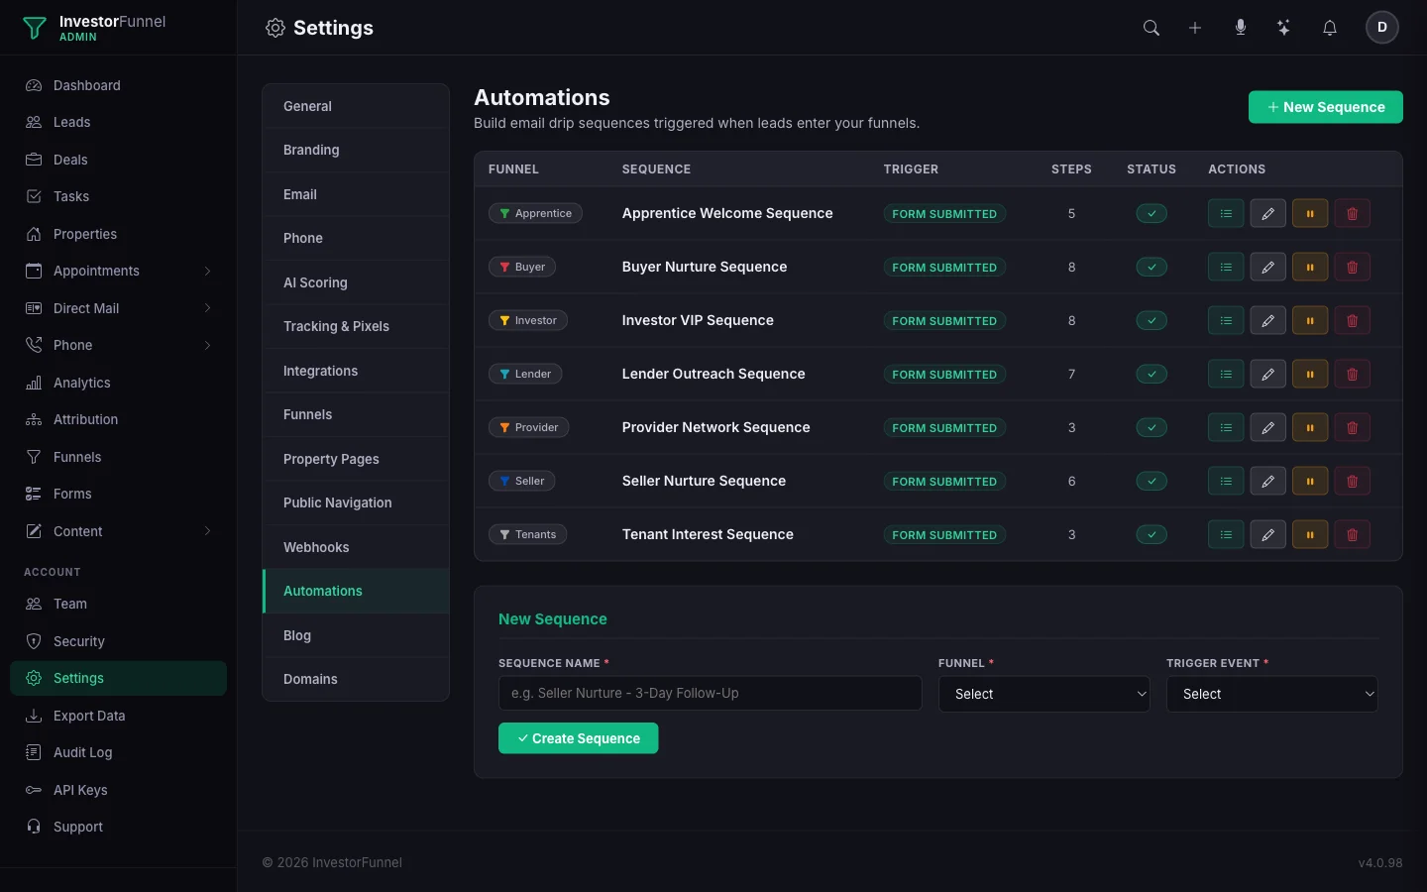View steps of Buyer Nurture Sequence
This screenshot has height=892, width=1427.
pos(1226,268)
